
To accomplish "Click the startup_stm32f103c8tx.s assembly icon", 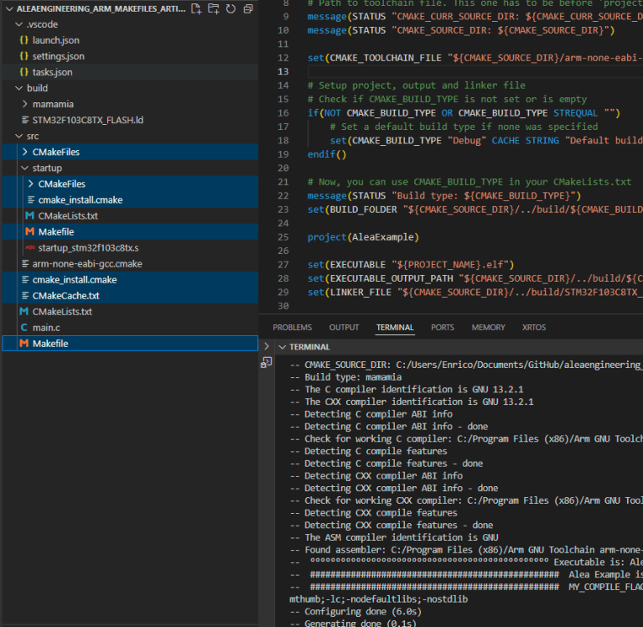I will tap(29, 247).
